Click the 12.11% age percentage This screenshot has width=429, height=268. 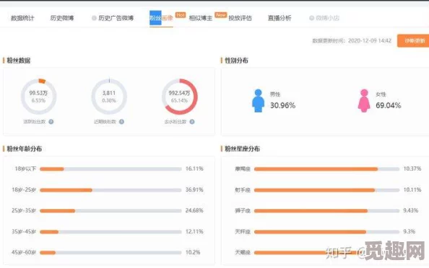click(x=194, y=231)
